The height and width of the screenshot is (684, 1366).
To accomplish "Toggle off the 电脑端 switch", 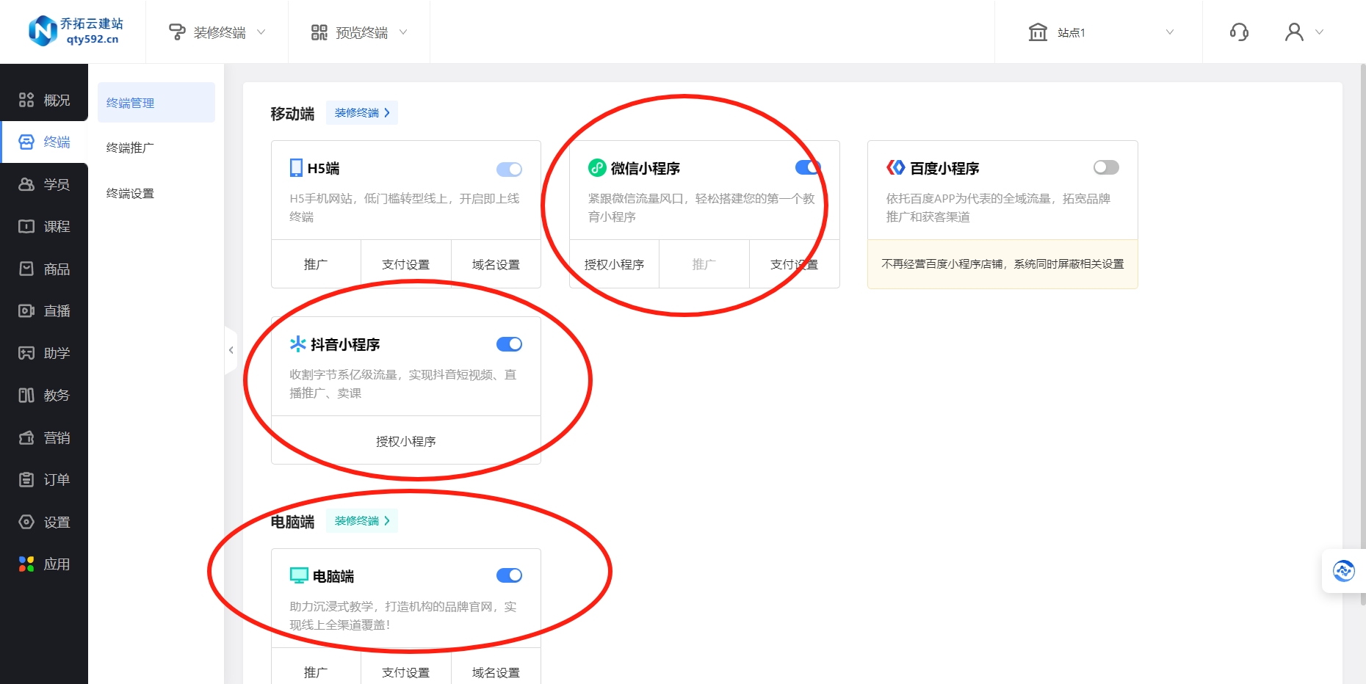I will (x=509, y=575).
